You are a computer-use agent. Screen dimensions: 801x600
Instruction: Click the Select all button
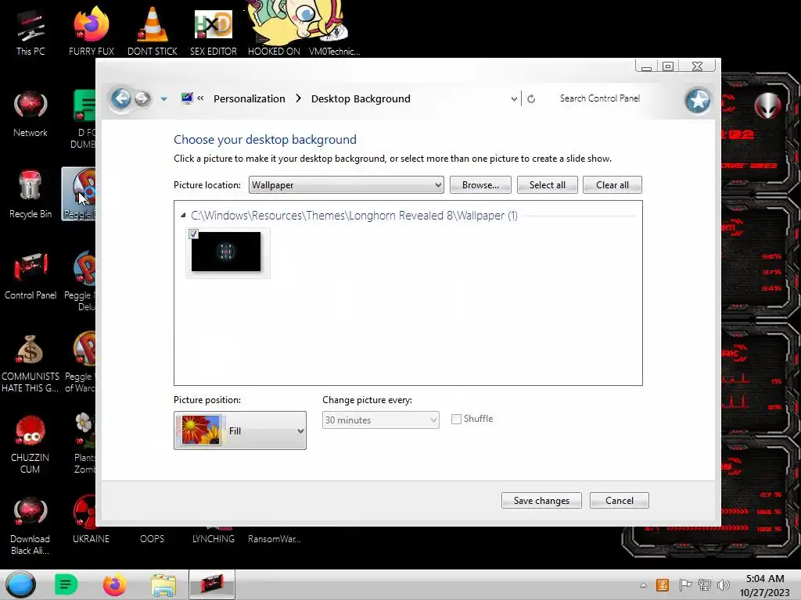pyautogui.click(x=547, y=184)
